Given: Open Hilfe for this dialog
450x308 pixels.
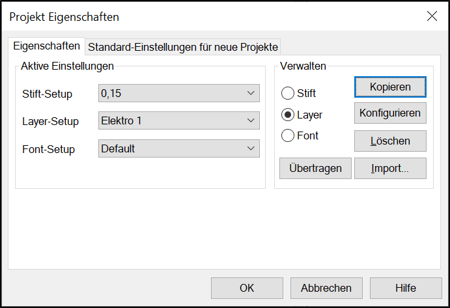Looking at the screenshot, I should tap(406, 288).
